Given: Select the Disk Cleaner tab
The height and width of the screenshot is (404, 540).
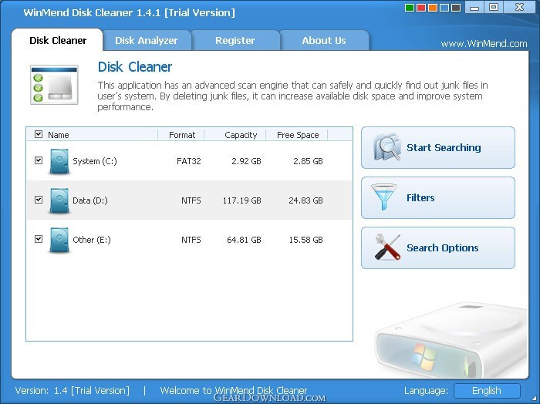Looking at the screenshot, I should click(58, 41).
